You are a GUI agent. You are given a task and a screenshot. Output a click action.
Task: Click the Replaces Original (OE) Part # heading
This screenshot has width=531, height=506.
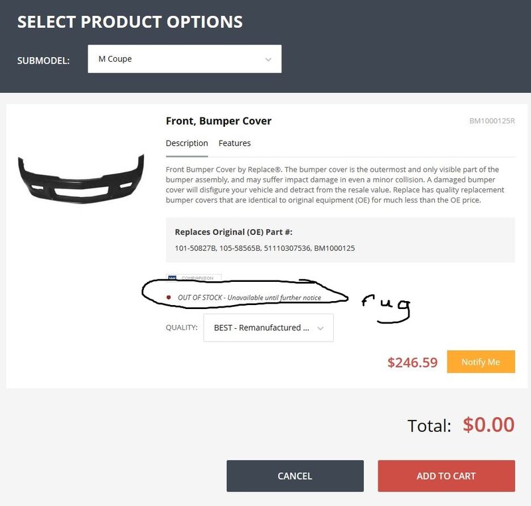234,232
